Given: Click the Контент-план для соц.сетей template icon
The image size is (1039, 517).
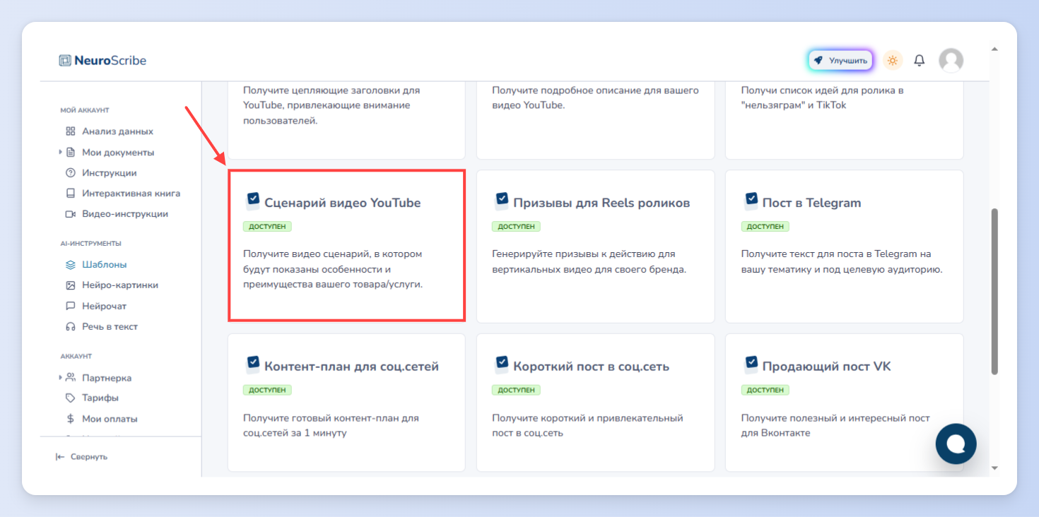Looking at the screenshot, I should tap(252, 365).
